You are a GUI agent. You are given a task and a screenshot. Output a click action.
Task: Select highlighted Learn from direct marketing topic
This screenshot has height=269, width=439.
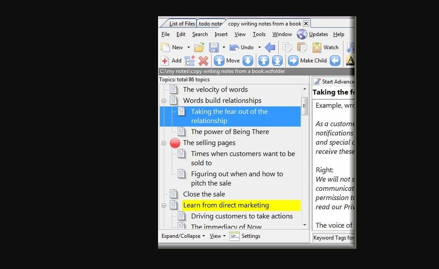[x=226, y=205]
